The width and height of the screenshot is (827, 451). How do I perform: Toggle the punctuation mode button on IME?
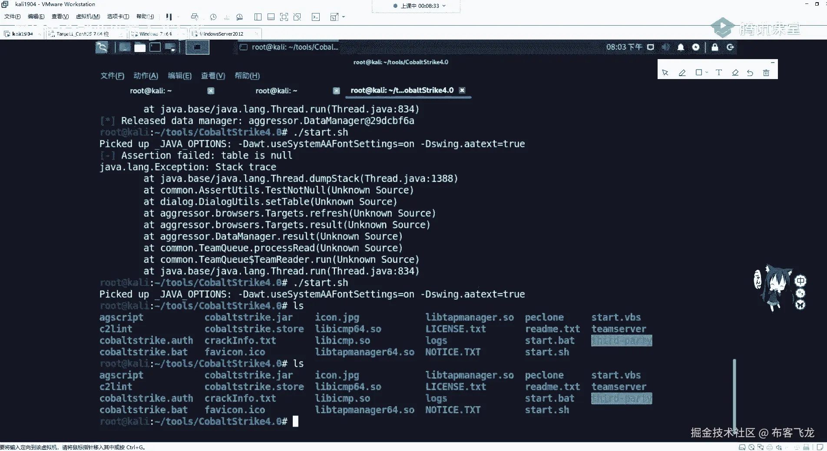pos(801,293)
